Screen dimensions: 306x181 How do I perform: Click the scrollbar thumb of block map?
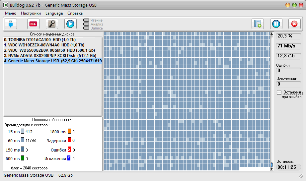click(271, 165)
